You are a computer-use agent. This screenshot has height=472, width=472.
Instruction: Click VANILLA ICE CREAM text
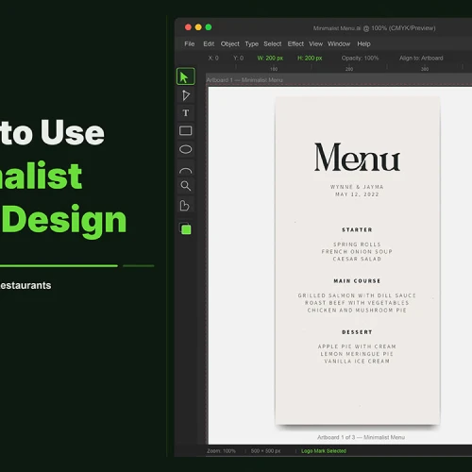click(357, 362)
